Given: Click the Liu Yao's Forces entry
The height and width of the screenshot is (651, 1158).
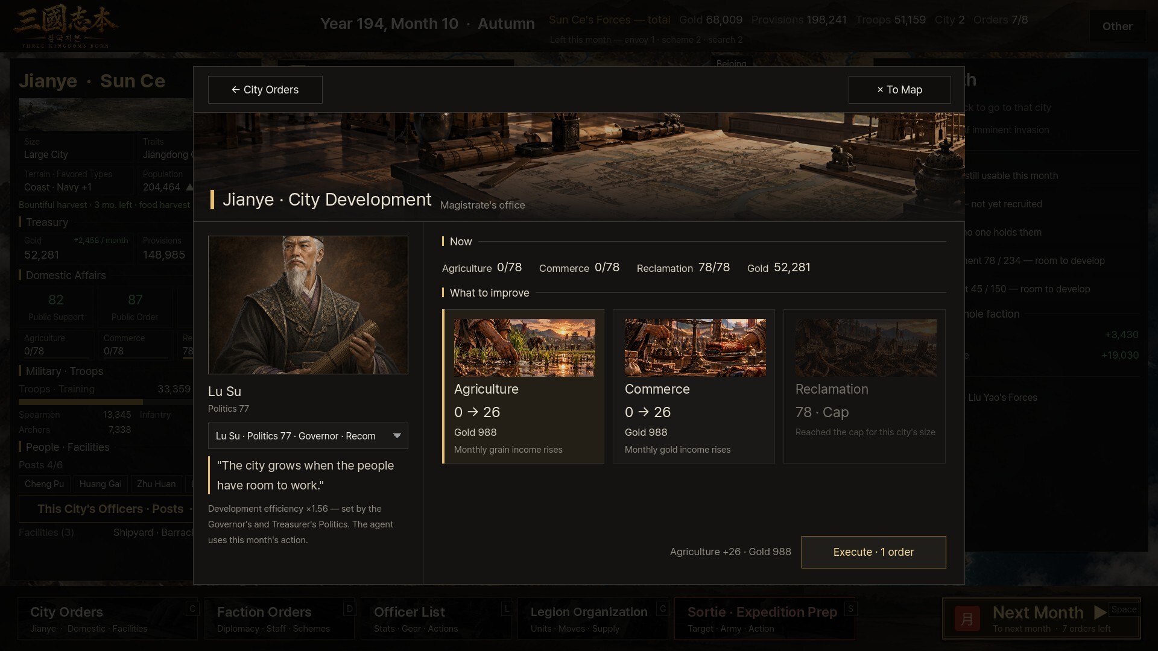Looking at the screenshot, I should click(1002, 398).
